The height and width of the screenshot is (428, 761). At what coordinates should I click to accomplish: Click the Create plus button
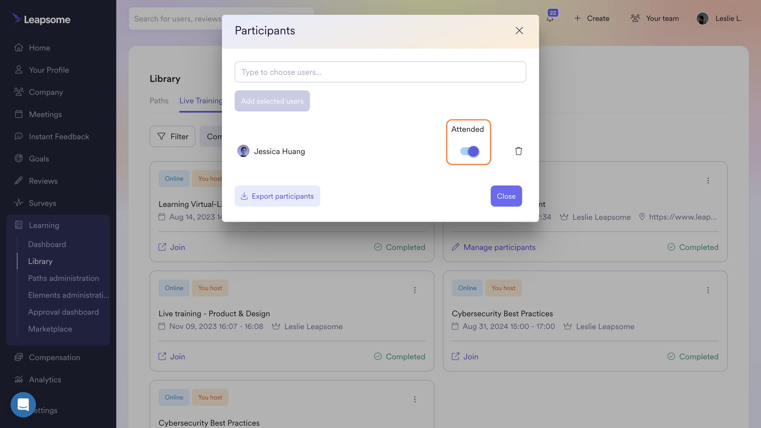coord(592,18)
